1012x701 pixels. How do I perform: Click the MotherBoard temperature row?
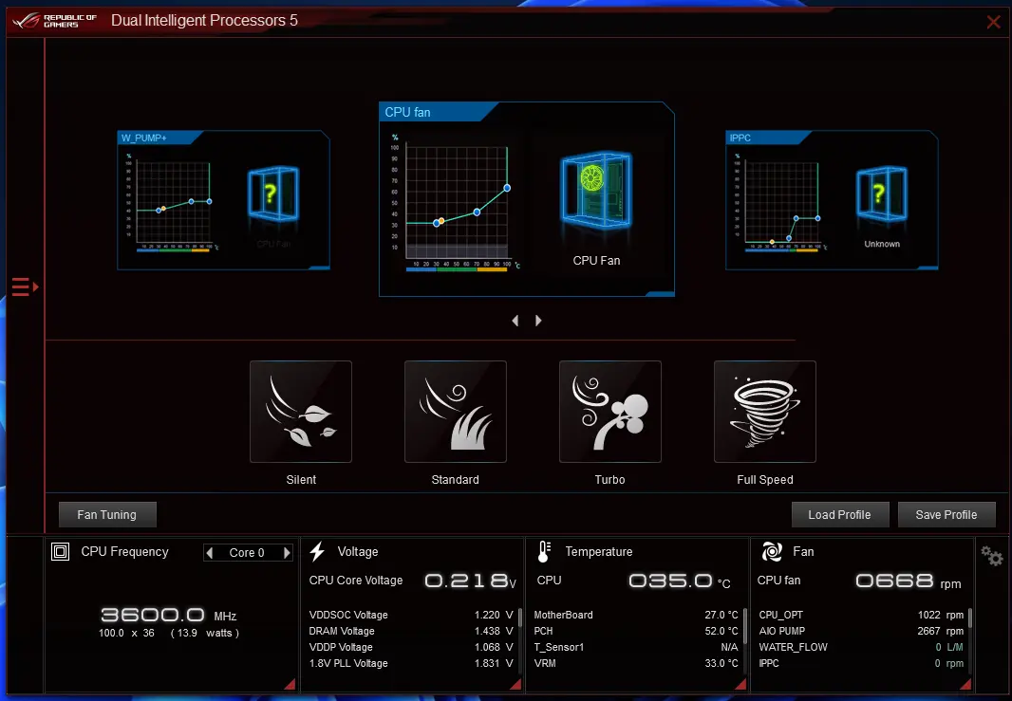point(636,615)
